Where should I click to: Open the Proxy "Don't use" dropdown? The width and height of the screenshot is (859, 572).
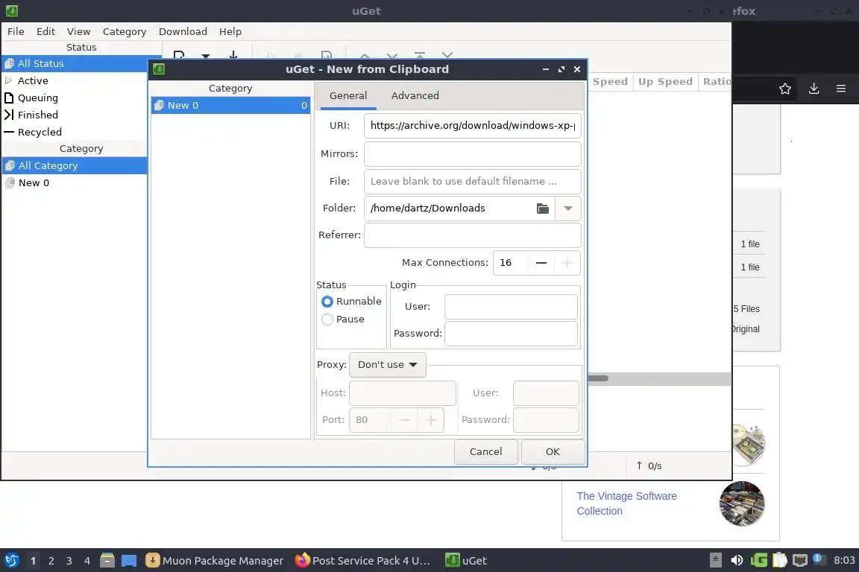(387, 364)
